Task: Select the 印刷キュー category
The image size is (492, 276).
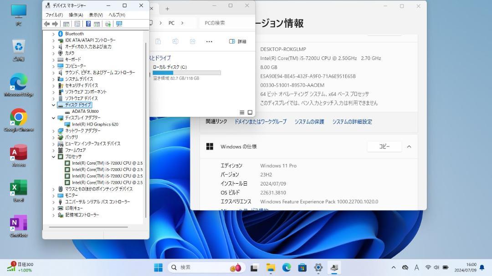Action: click(74, 208)
